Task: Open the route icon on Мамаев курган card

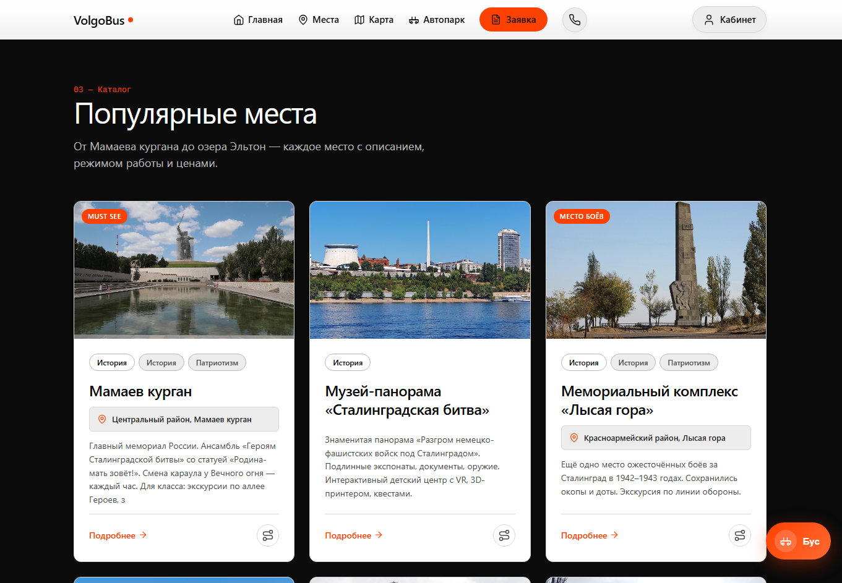Action: pyautogui.click(x=268, y=535)
